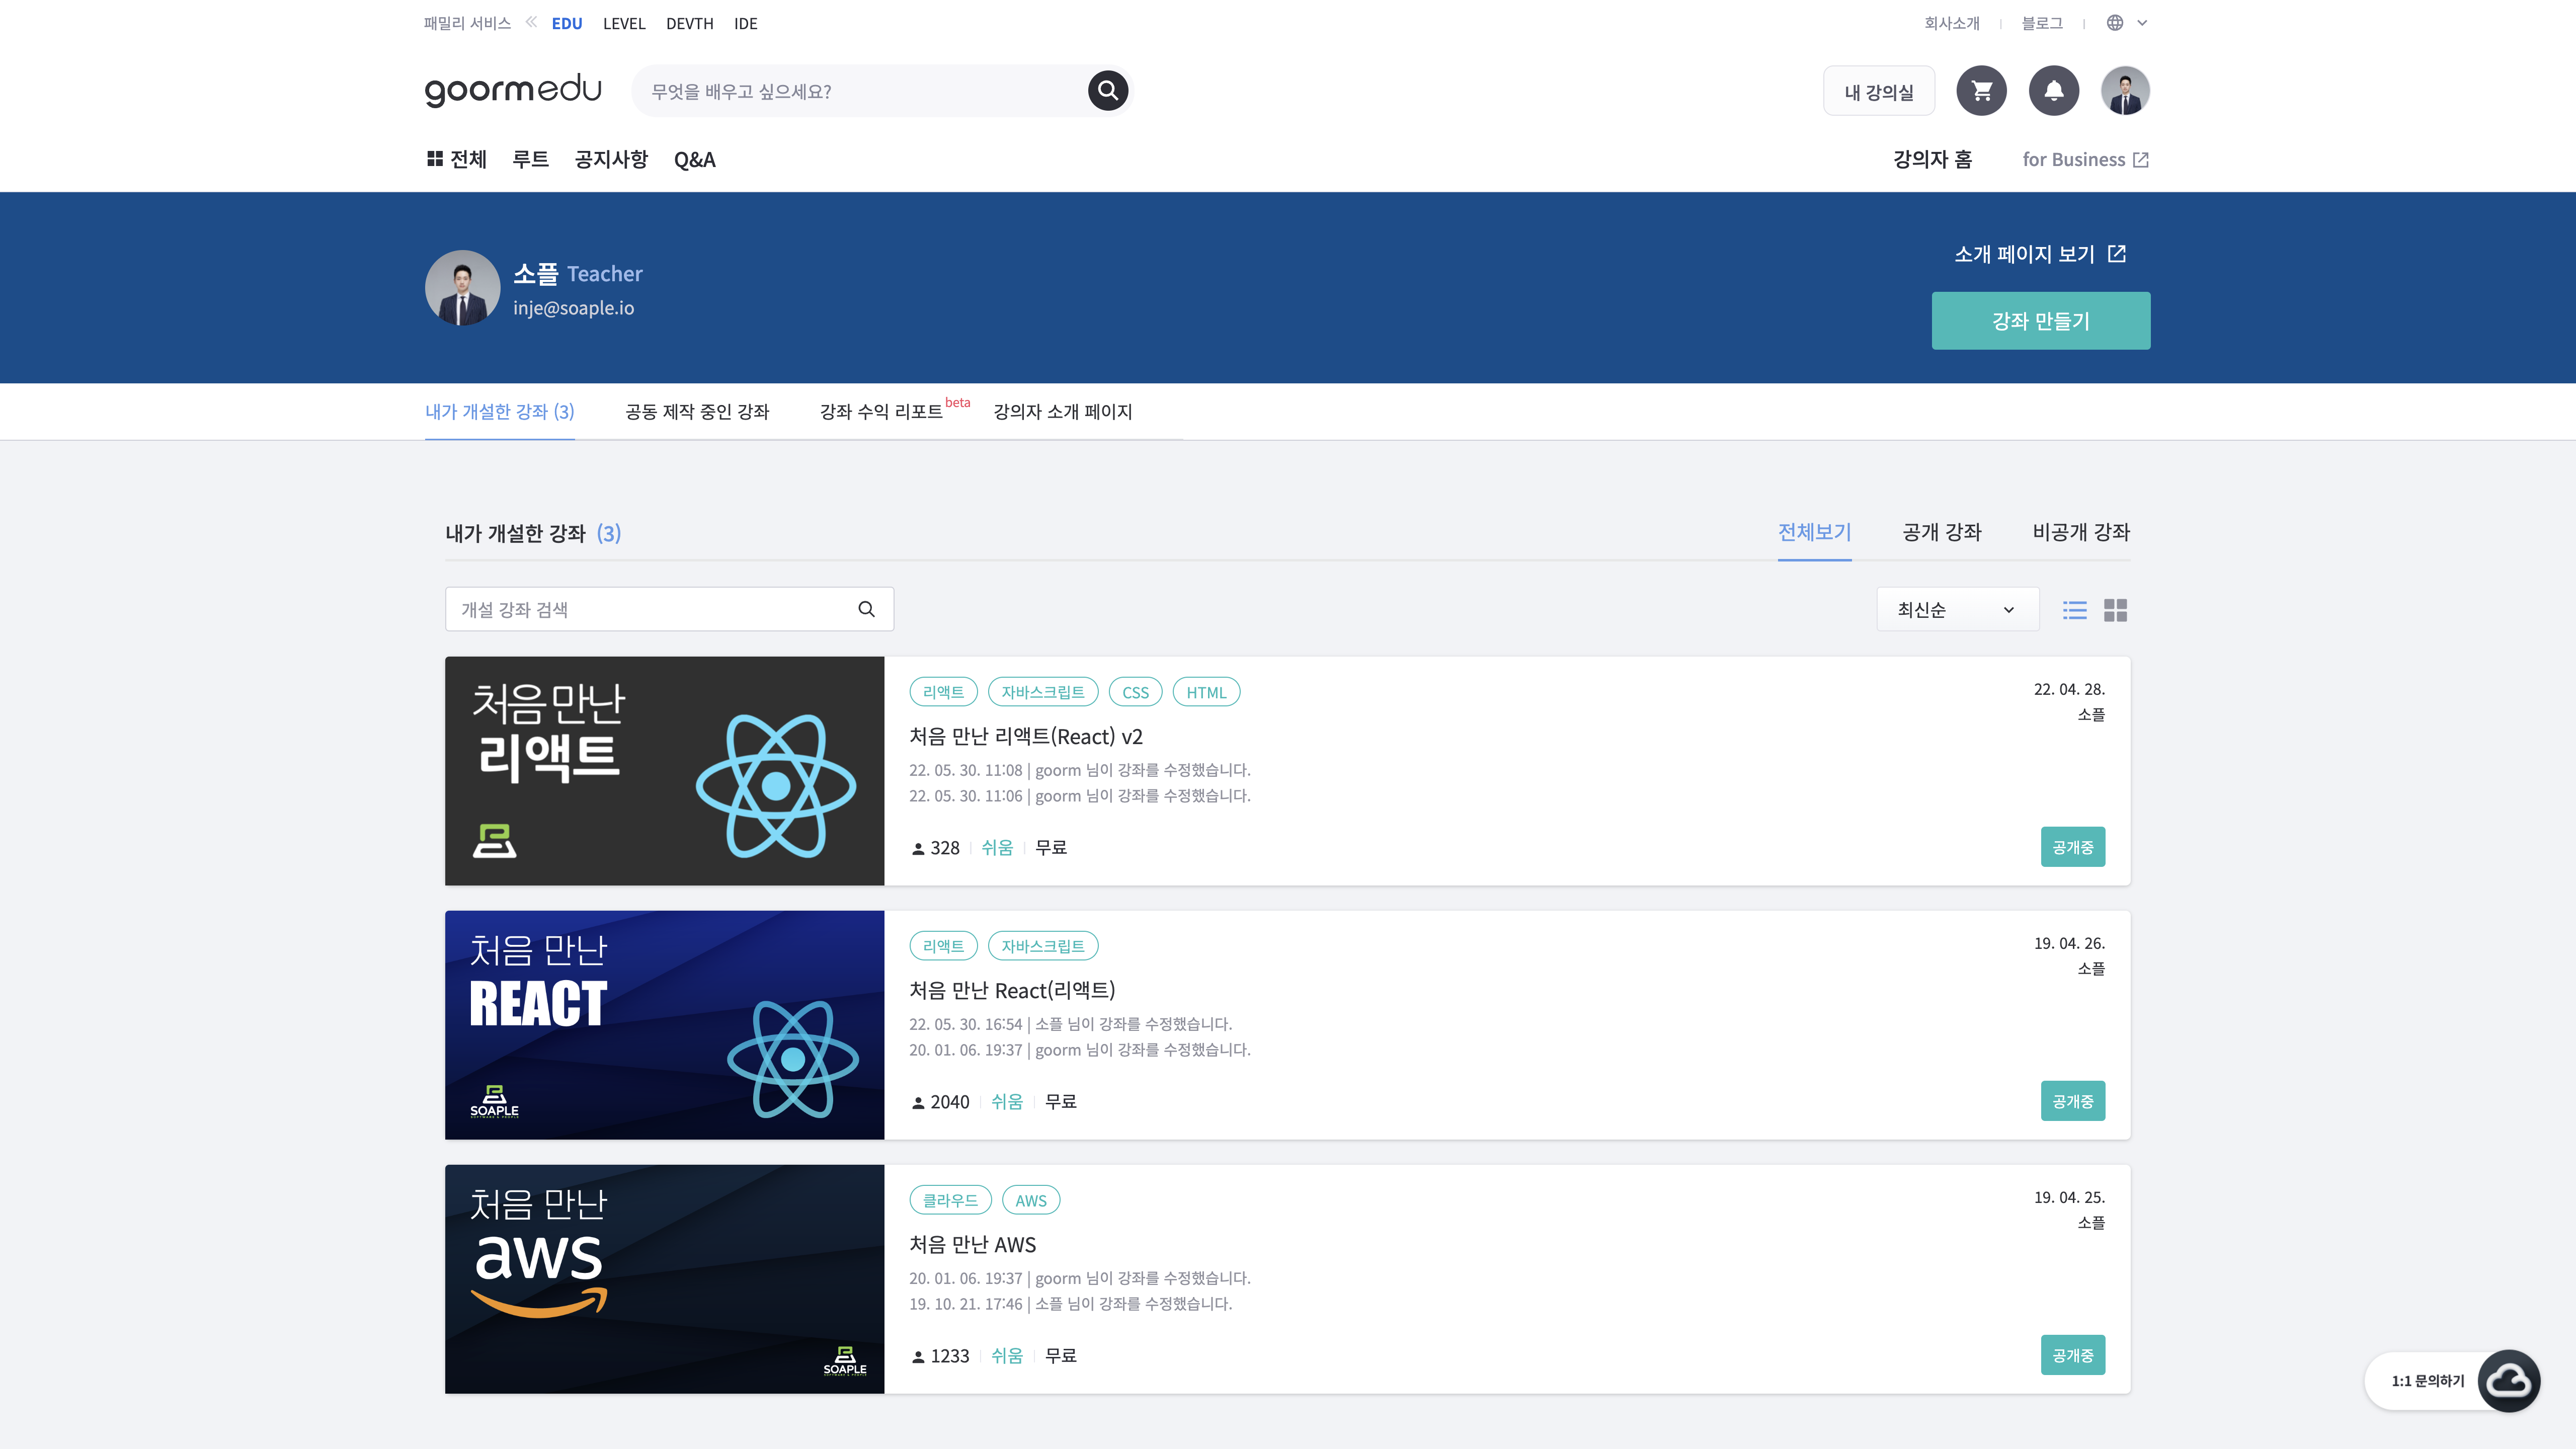Open the for Business external link
2576x1449 pixels.
2085,160
